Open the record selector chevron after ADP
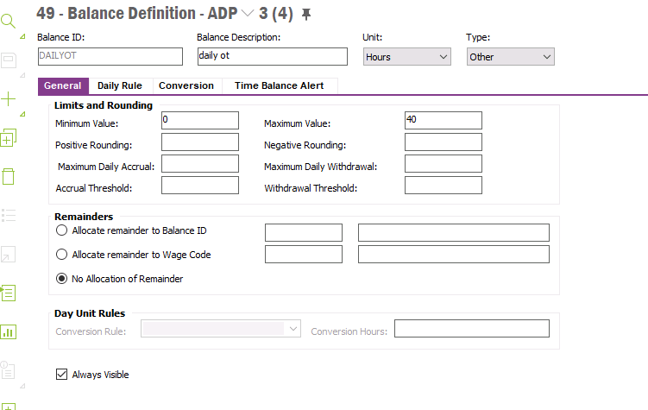 coord(247,13)
